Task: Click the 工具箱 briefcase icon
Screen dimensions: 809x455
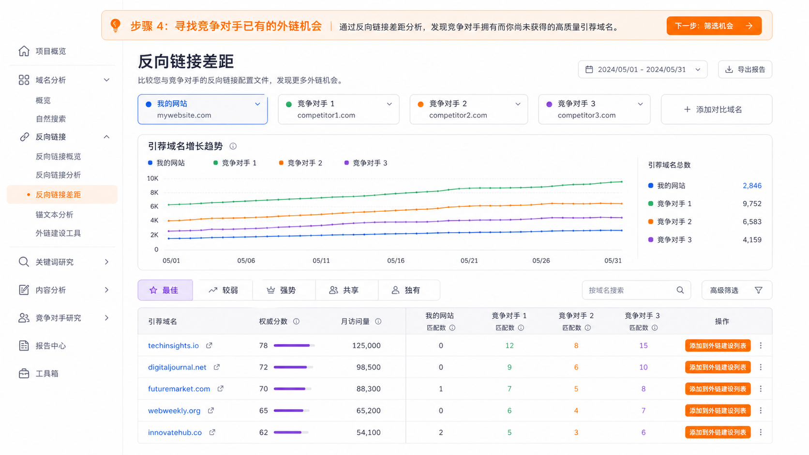Action: (24, 374)
